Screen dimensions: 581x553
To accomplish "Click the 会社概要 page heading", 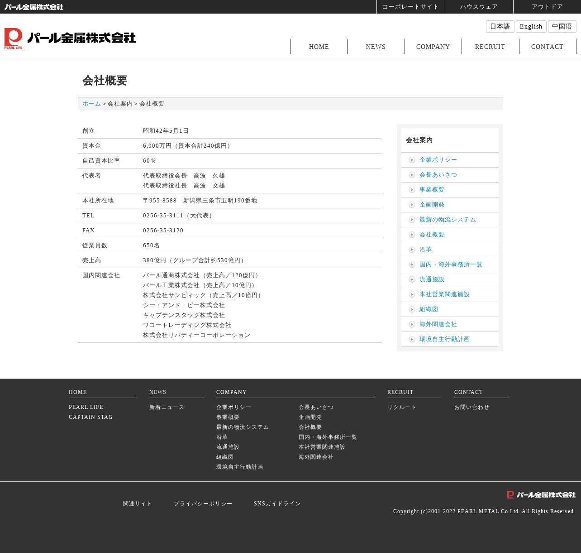I will [105, 81].
